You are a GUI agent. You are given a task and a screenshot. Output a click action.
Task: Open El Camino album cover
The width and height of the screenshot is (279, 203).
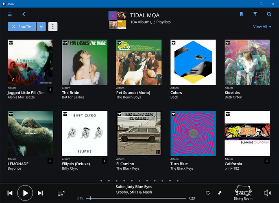click(139, 134)
